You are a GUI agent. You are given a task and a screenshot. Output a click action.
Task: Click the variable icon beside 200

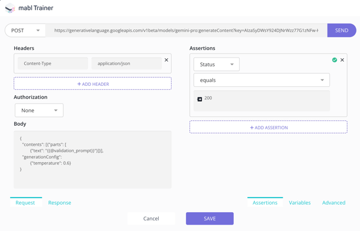(199, 99)
